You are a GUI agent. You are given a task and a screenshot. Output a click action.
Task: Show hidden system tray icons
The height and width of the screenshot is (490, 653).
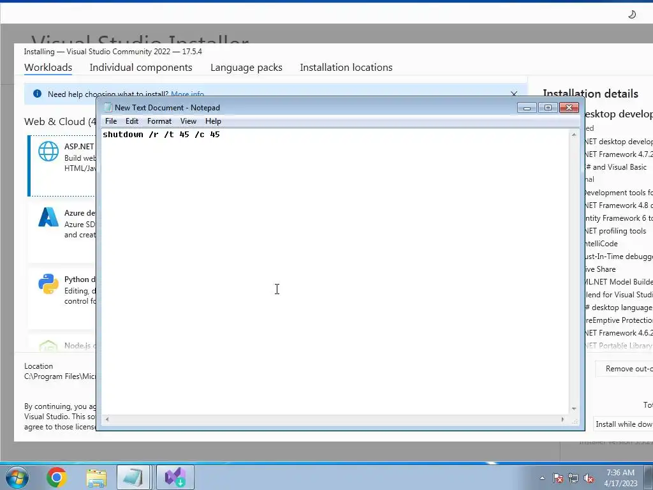(x=542, y=478)
